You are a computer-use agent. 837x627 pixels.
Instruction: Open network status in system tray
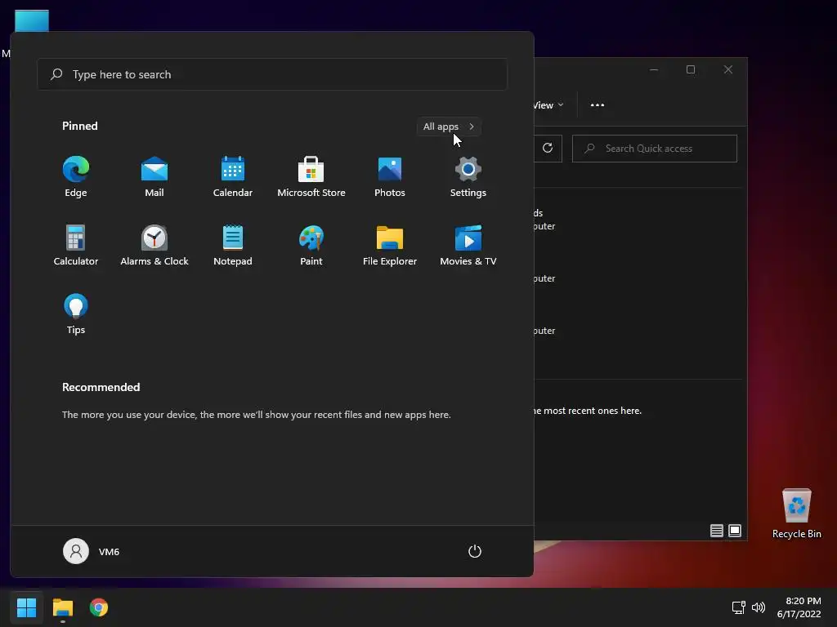[x=738, y=607]
